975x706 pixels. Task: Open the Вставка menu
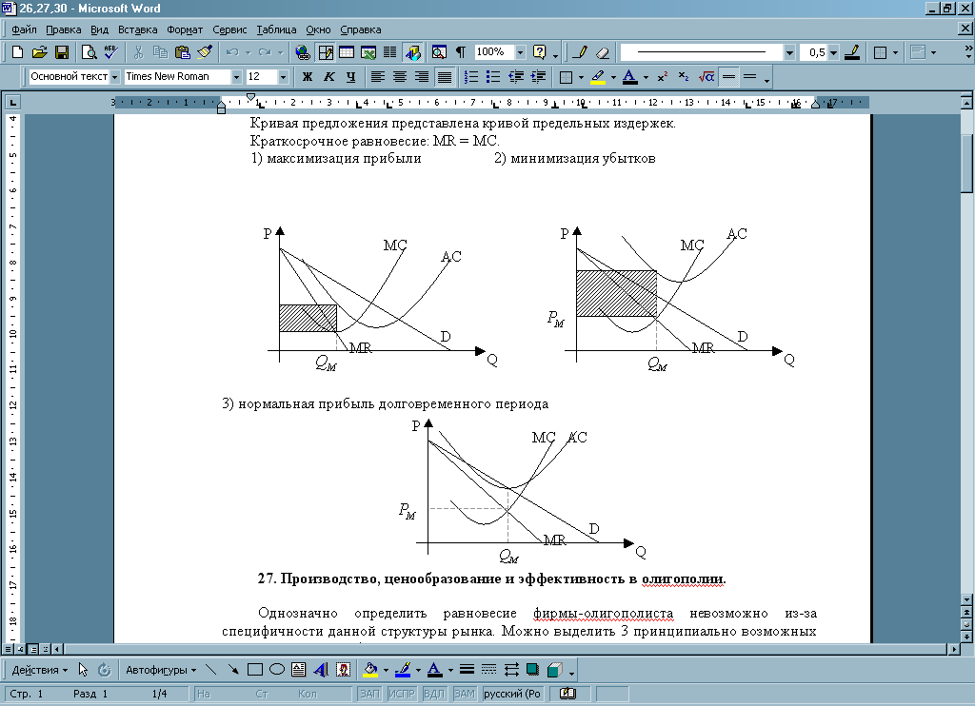pyautogui.click(x=137, y=29)
